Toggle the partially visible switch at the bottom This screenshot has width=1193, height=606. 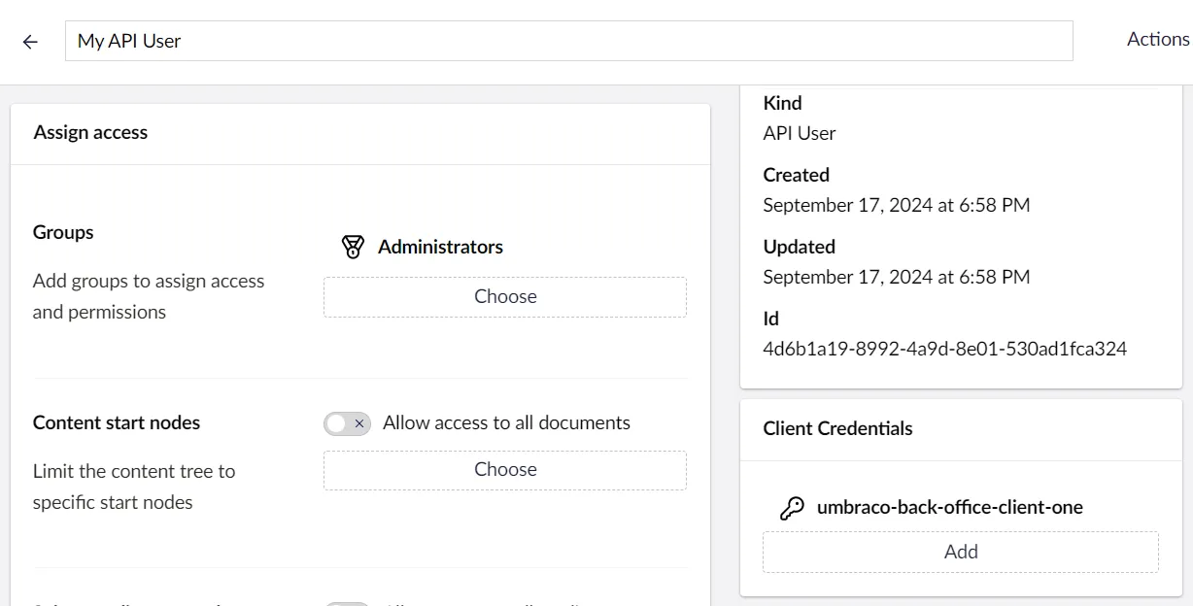click(x=347, y=603)
